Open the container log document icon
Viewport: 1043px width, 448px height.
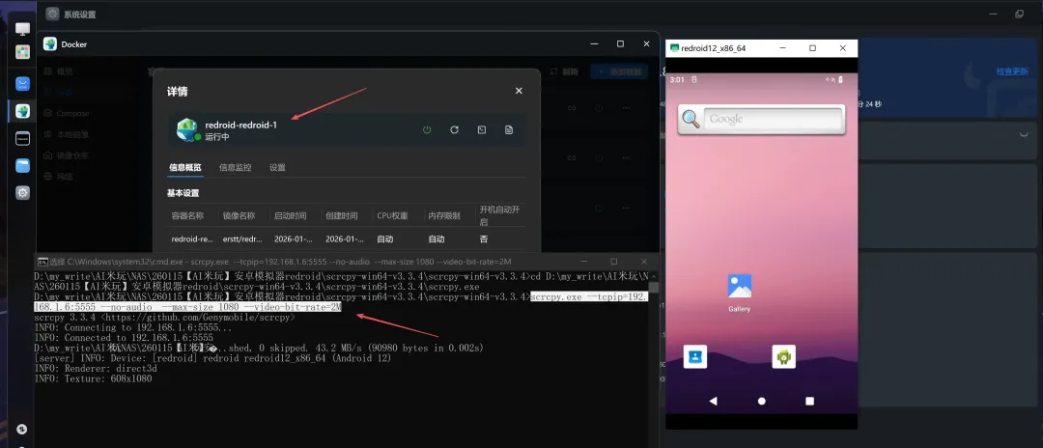click(509, 129)
